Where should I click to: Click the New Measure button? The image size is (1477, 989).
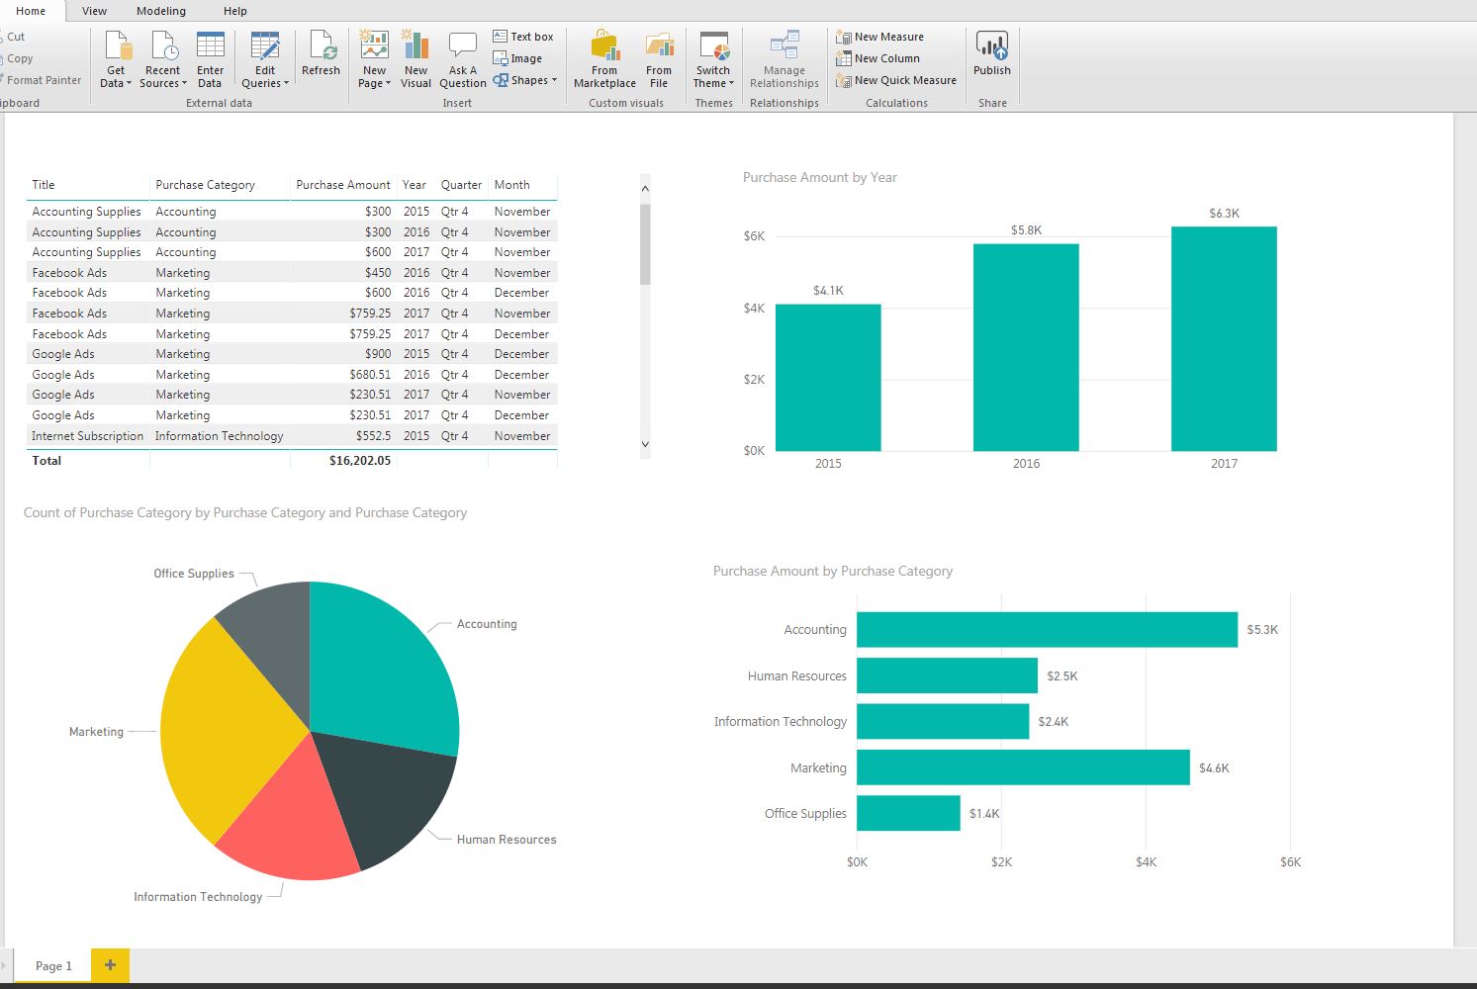point(879,37)
